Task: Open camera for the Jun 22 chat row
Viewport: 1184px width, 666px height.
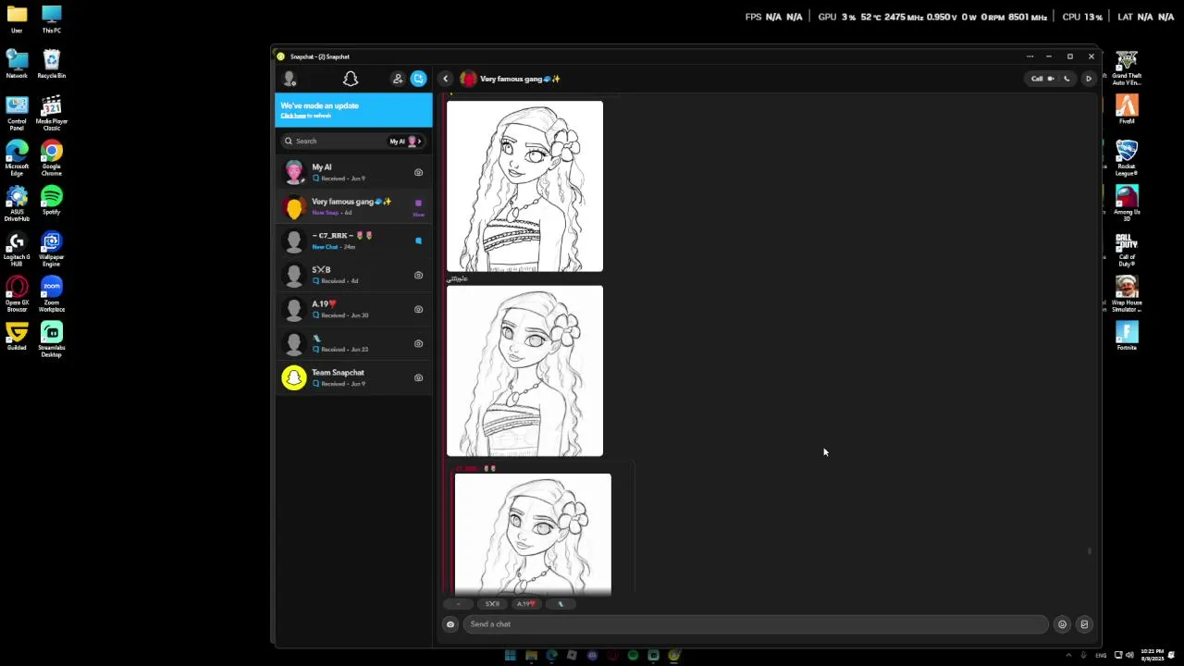Action: click(x=418, y=343)
